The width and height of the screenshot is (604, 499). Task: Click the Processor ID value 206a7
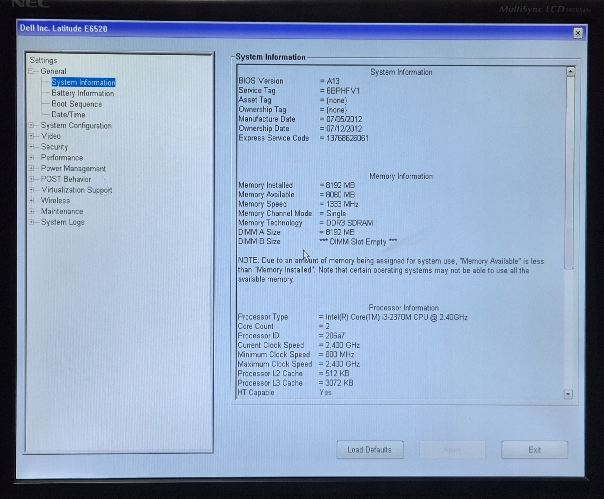[x=335, y=336]
